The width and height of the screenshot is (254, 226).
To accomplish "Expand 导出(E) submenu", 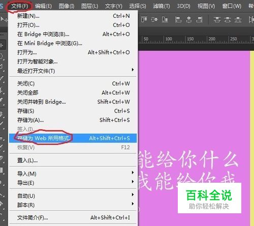I will 73,183.
